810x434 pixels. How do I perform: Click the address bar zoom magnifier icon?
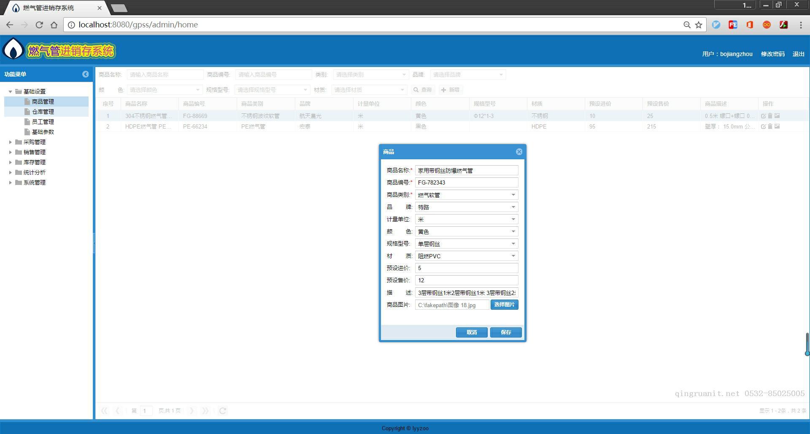[x=687, y=25]
